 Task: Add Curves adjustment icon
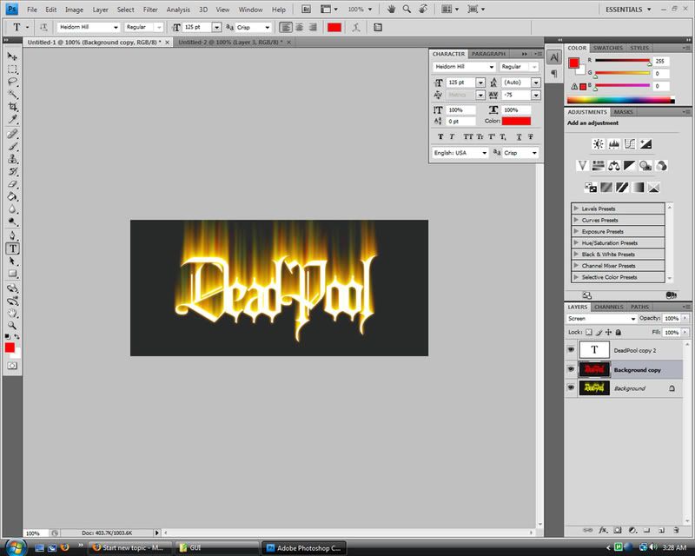pyautogui.click(x=630, y=143)
